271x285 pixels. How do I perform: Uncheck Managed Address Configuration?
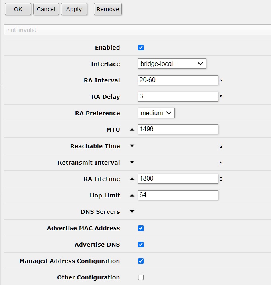141,261
